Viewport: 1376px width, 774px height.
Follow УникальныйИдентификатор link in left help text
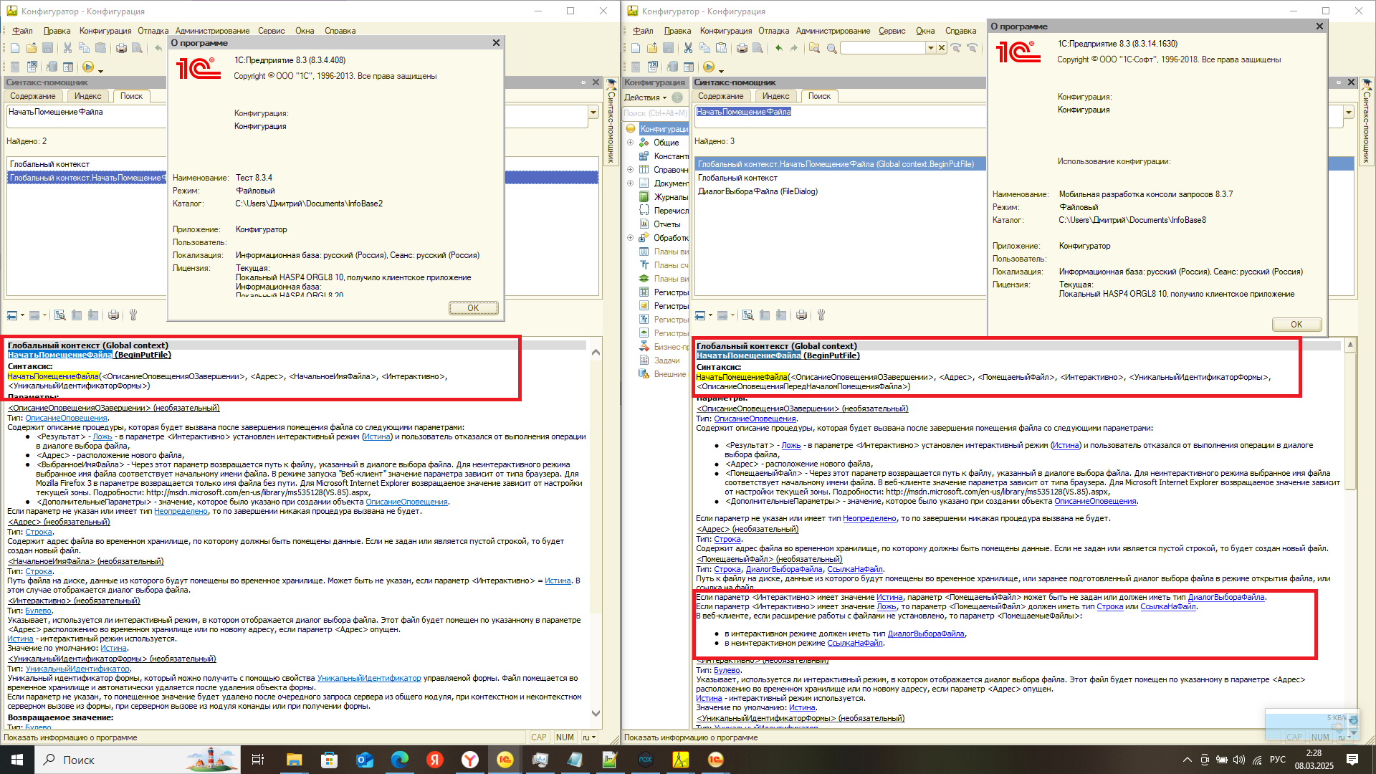tap(369, 678)
